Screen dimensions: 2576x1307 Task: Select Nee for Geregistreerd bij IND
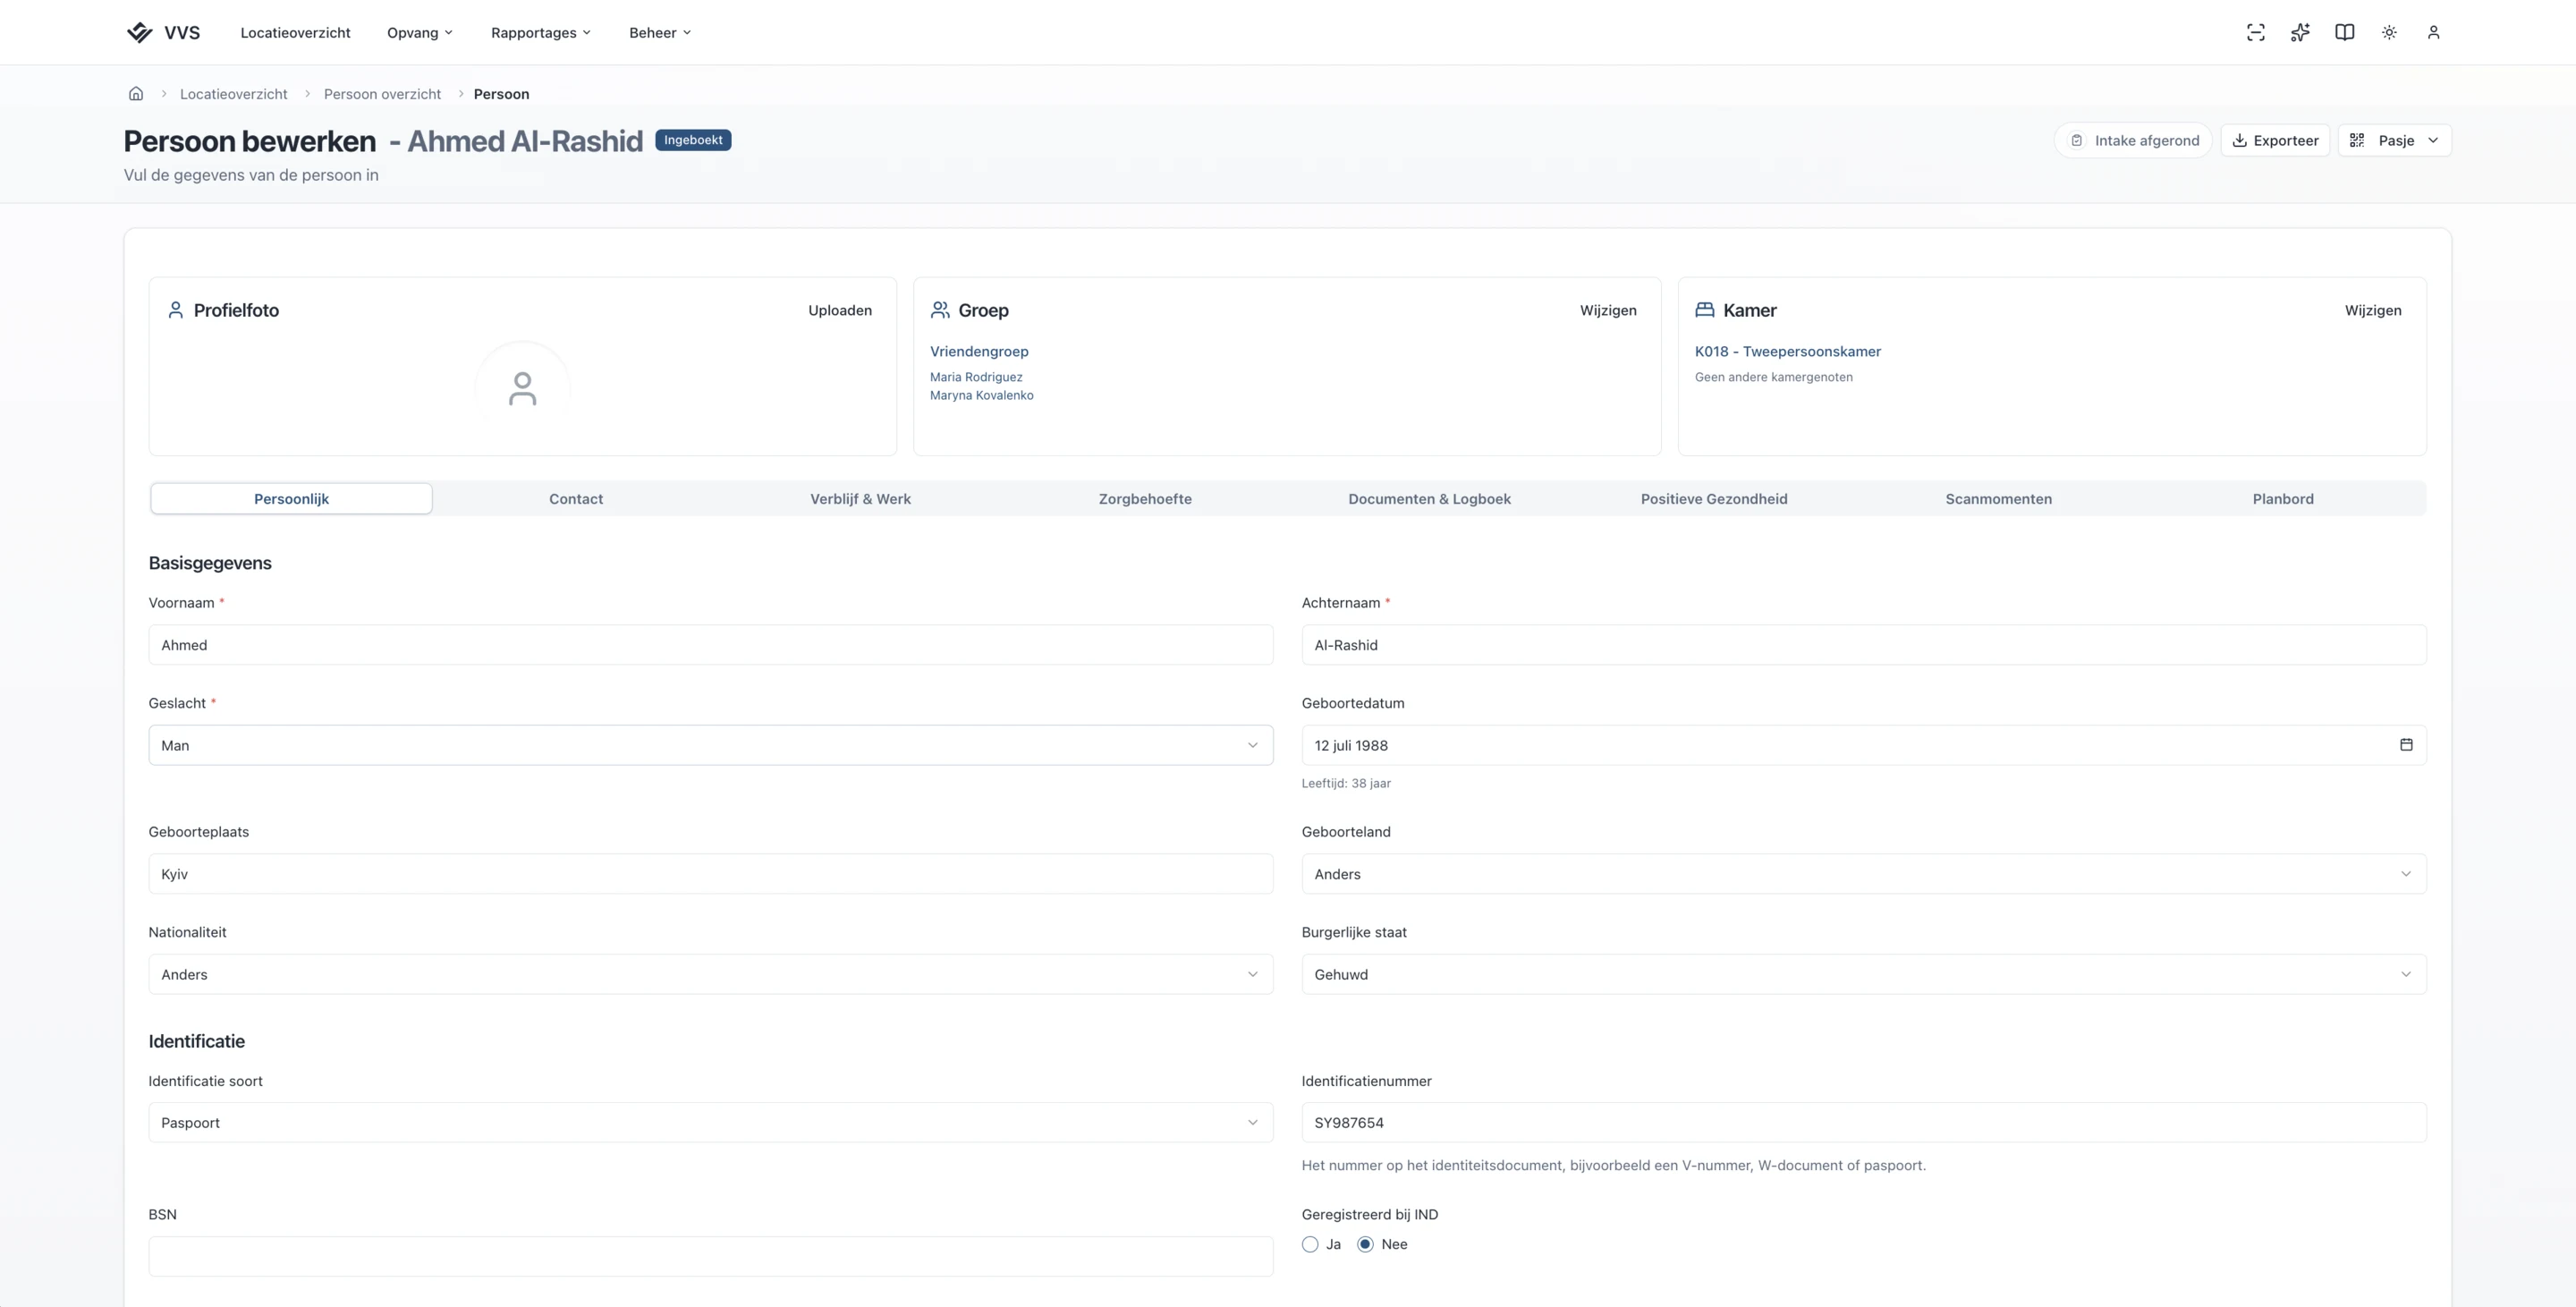tap(1365, 1244)
